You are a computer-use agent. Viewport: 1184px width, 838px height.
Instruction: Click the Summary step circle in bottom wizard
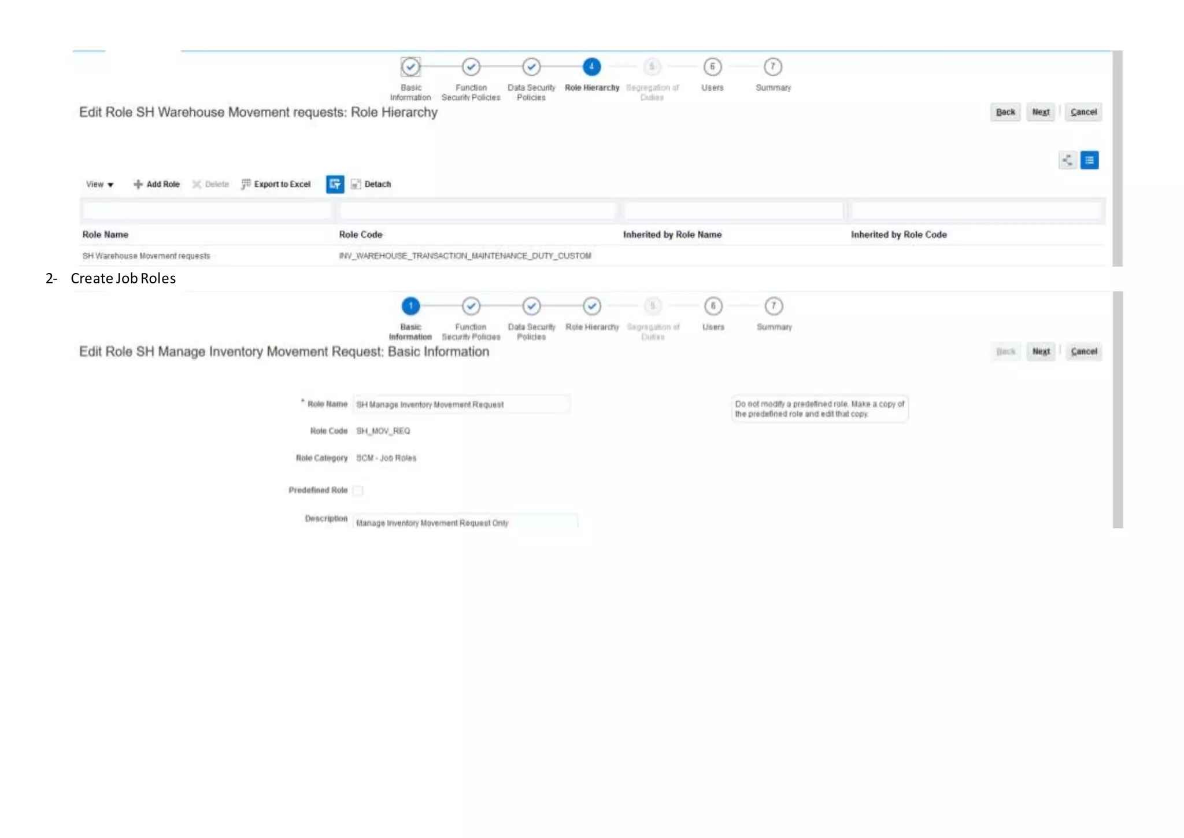point(773,306)
